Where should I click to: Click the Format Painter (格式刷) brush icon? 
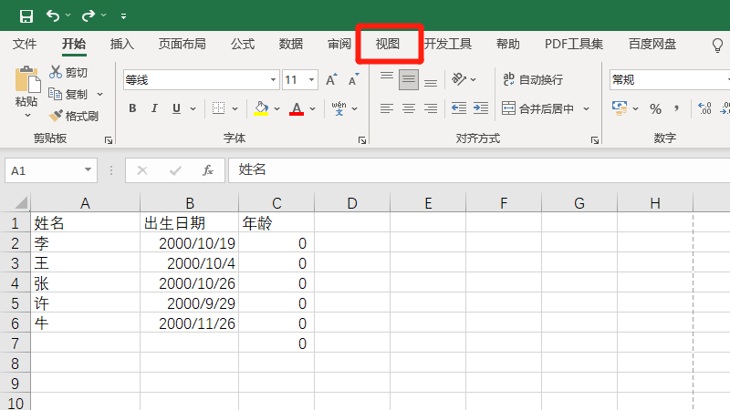click(x=56, y=116)
